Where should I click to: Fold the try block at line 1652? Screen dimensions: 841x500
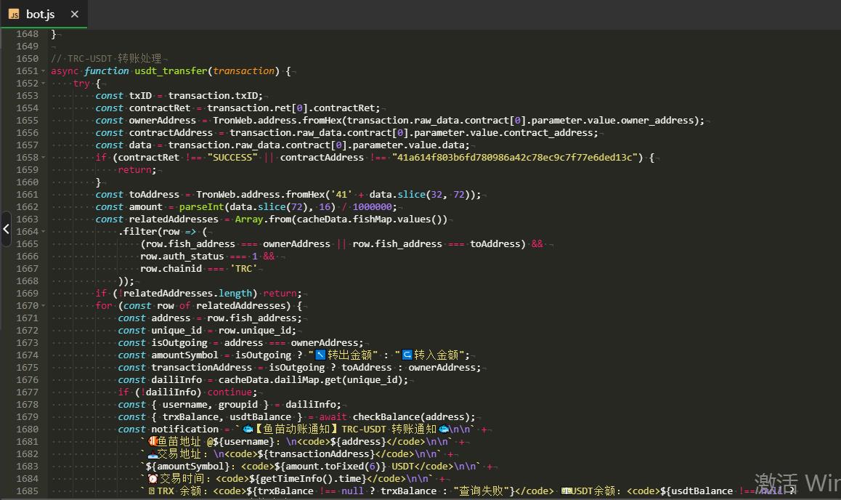click(x=44, y=84)
